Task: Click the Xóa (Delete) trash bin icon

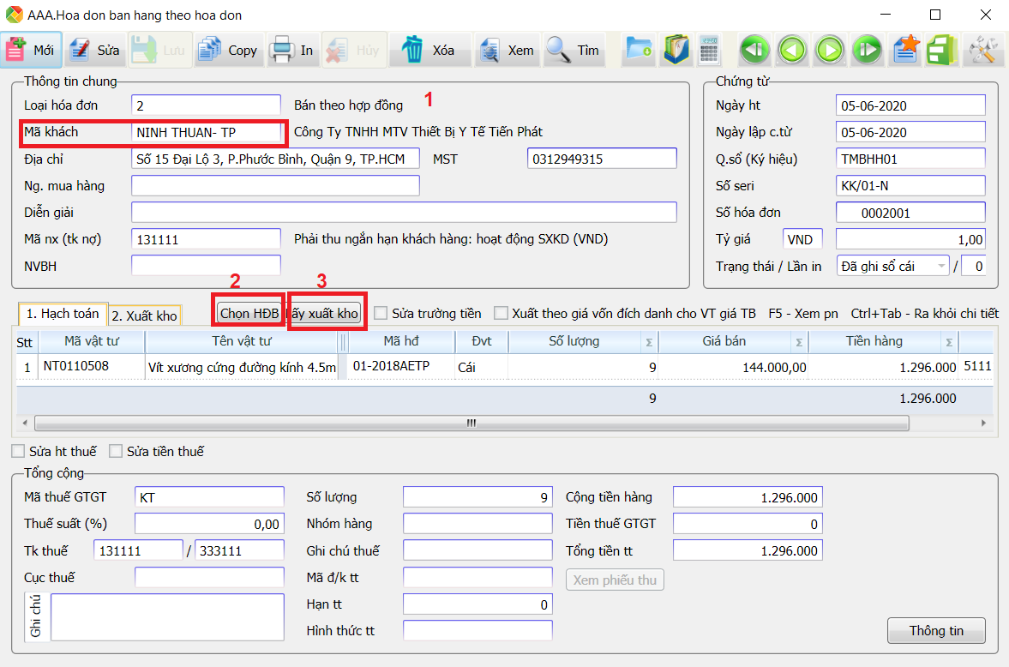Action: click(x=414, y=50)
